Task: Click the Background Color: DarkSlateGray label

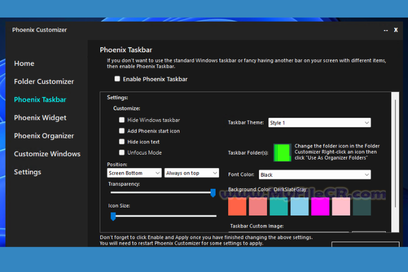Action: coord(267,189)
